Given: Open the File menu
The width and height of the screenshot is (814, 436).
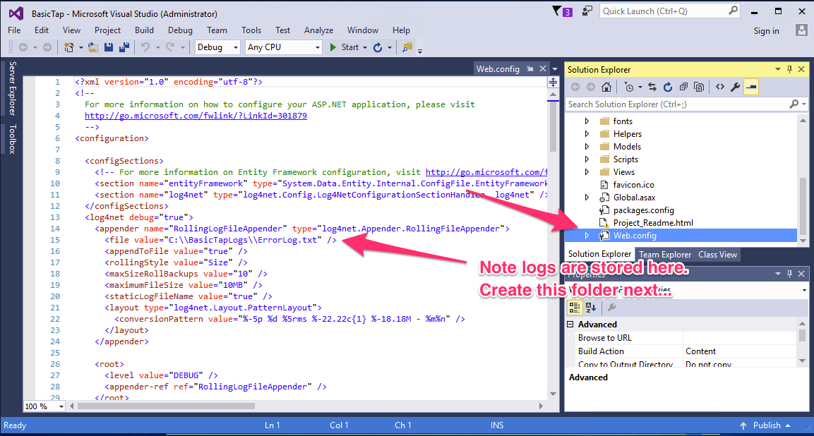Looking at the screenshot, I should click(x=15, y=30).
